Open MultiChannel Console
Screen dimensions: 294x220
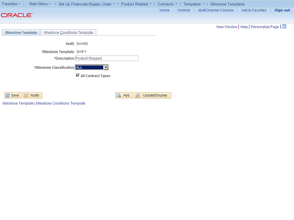[x=216, y=10]
